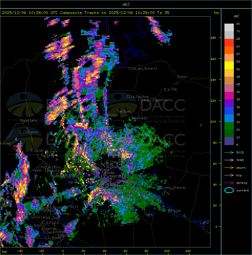The image size is (252, 255).
Task: Click dBZ legend value 48
Action: 238,77
